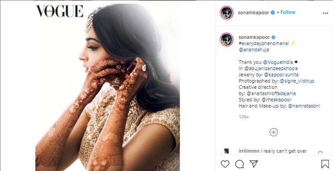Share the post via paper plane icon
This screenshot has height=171, width=333.
(254, 164)
